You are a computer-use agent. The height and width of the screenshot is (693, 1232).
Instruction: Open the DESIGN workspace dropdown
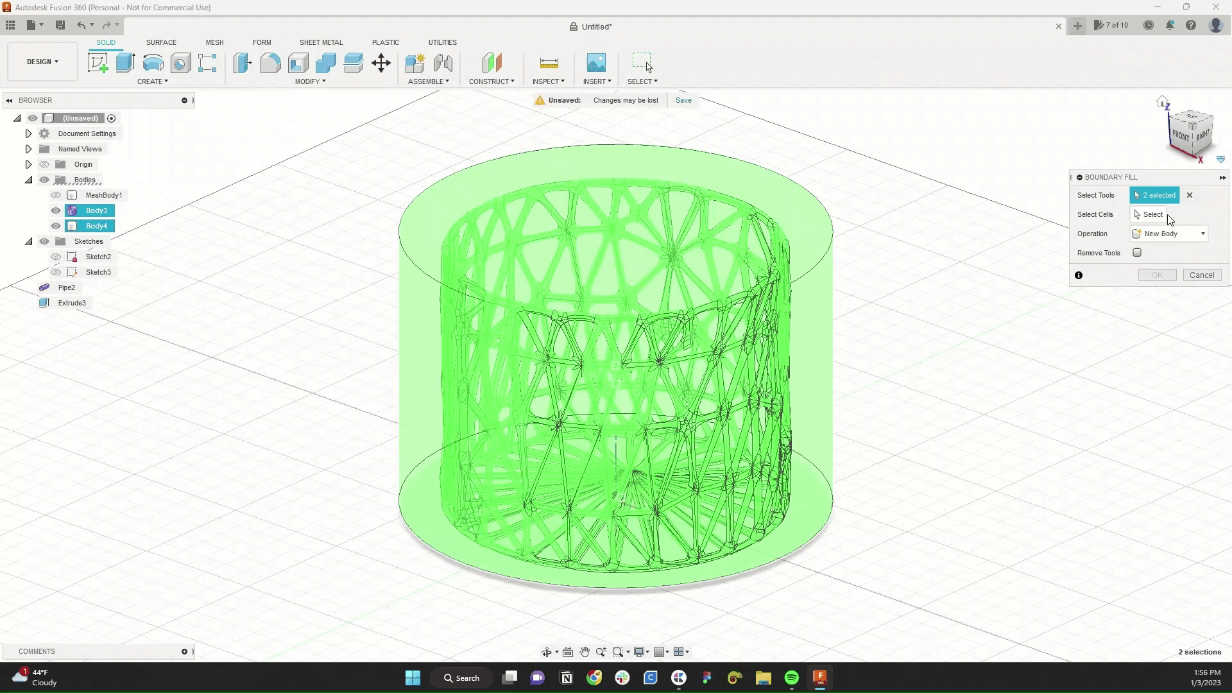pos(42,62)
